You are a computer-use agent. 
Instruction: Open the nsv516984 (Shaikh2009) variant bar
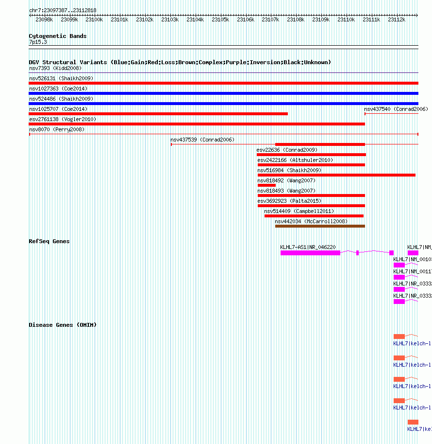[336, 175]
